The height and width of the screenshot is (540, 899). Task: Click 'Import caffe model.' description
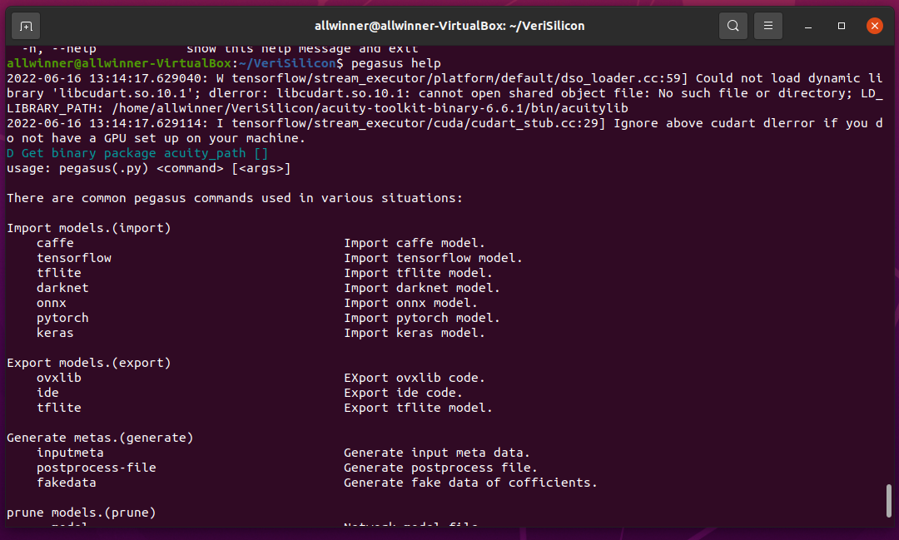coord(415,243)
